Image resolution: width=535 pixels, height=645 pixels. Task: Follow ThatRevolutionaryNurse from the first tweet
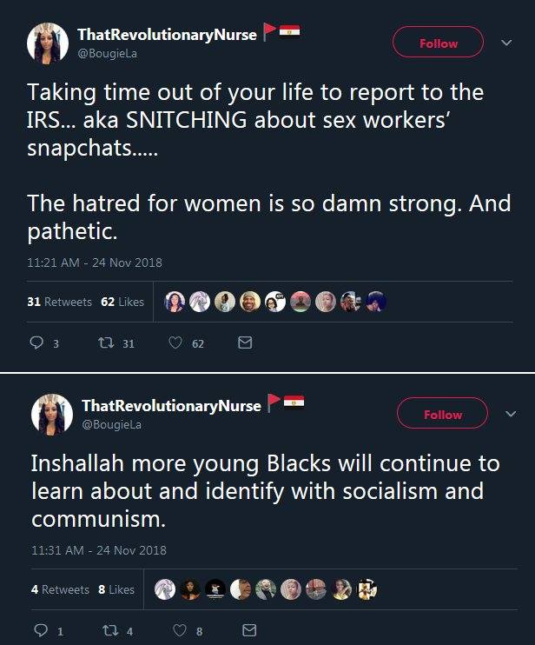pos(438,43)
